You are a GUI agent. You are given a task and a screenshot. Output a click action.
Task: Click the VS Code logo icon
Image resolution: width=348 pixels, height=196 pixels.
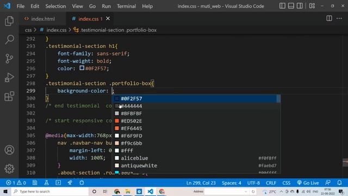point(7,6)
